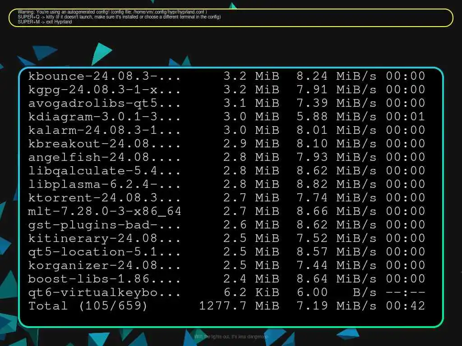Click the 7.44 MiB/s speed on korganizer row

pos(337,266)
